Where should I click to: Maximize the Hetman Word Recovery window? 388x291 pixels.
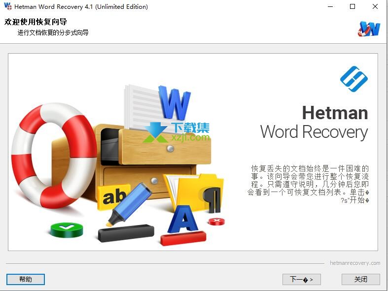tap(353, 6)
